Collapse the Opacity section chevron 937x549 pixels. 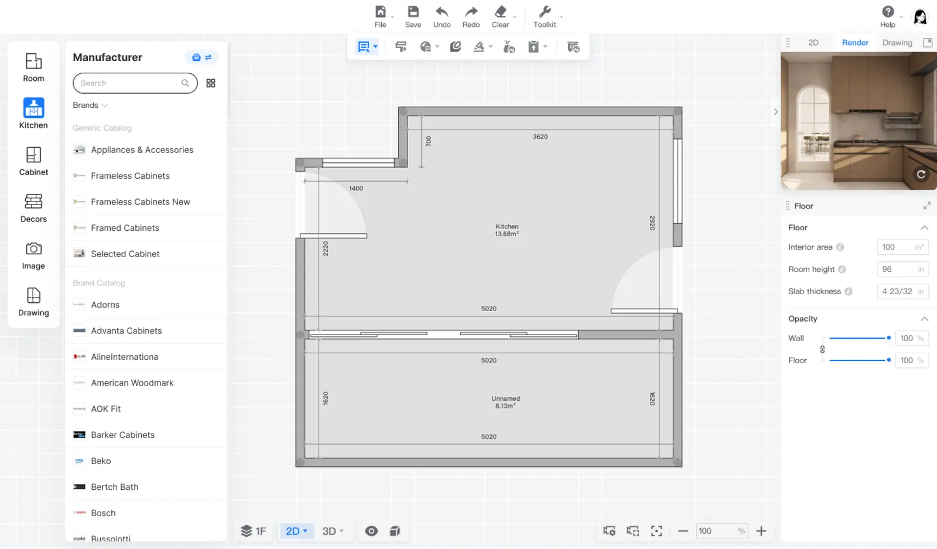tap(924, 319)
